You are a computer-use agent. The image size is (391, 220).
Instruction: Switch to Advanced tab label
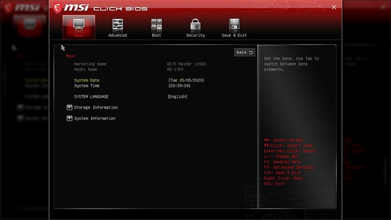pos(118,36)
